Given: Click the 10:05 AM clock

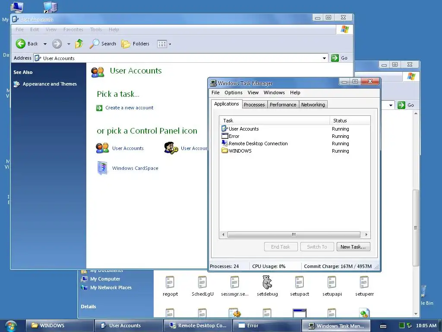Looking at the screenshot, I should 426,326.
